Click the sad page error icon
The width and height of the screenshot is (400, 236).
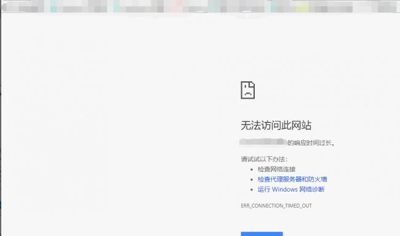248,90
